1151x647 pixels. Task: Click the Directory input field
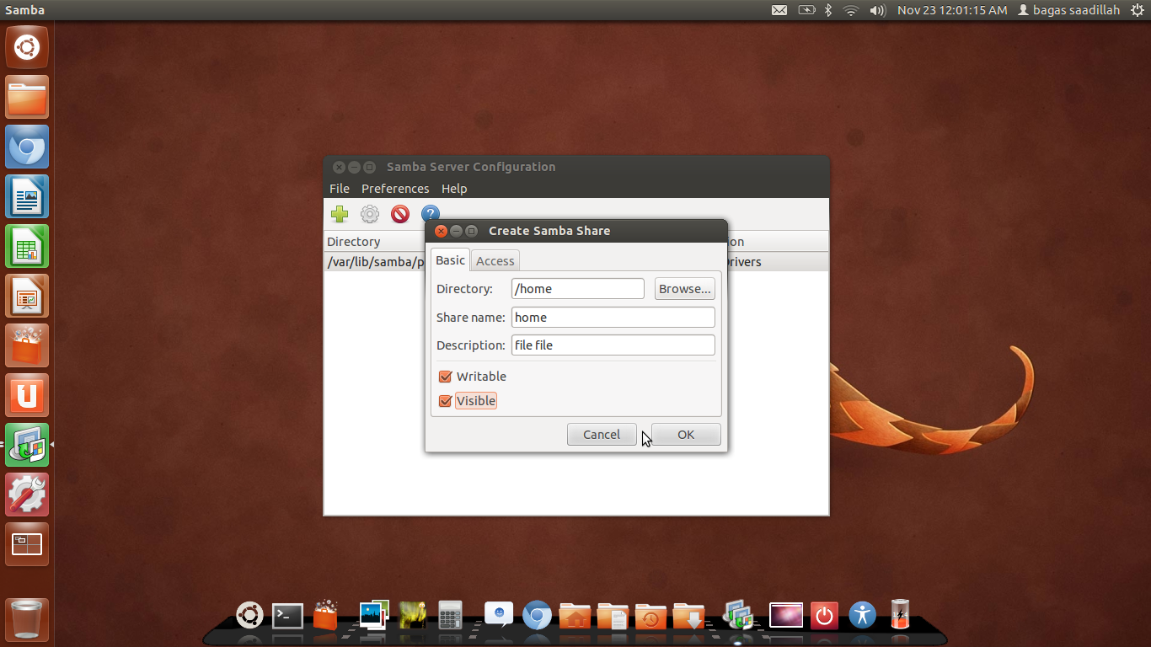[x=578, y=289]
